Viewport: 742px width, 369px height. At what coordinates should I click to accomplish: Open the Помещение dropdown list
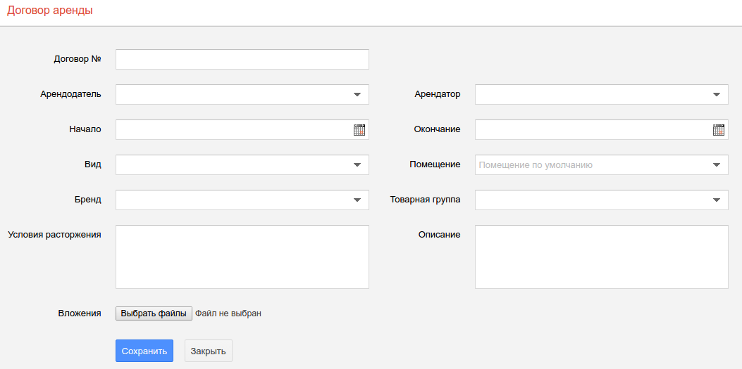tap(717, 165)
